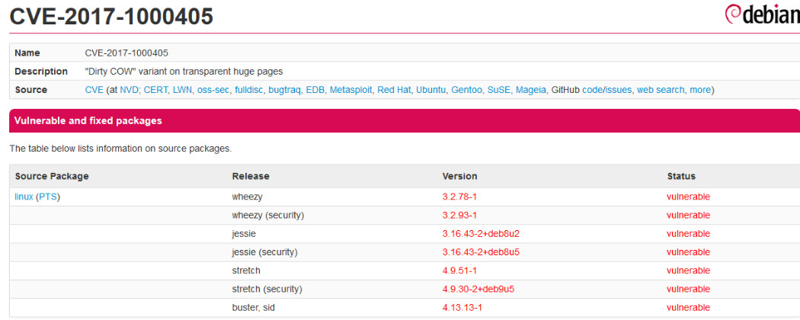
Task: Open the fulldisc source link
Action: (249, 90)
